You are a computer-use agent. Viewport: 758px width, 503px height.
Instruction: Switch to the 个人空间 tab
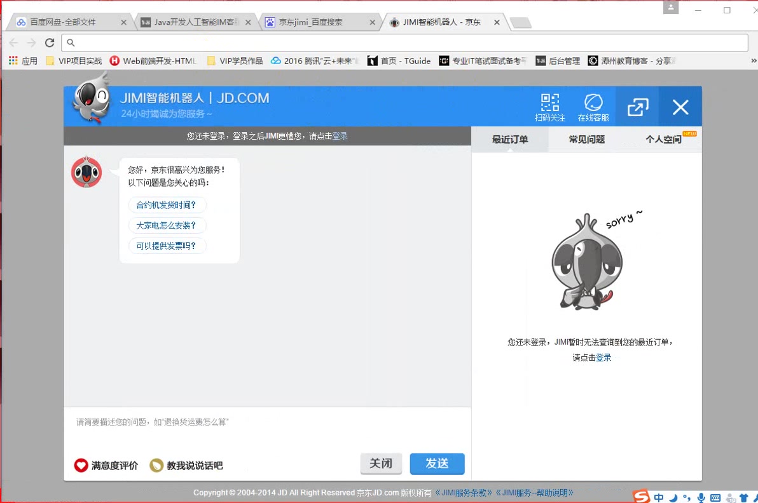click(663, 140)
